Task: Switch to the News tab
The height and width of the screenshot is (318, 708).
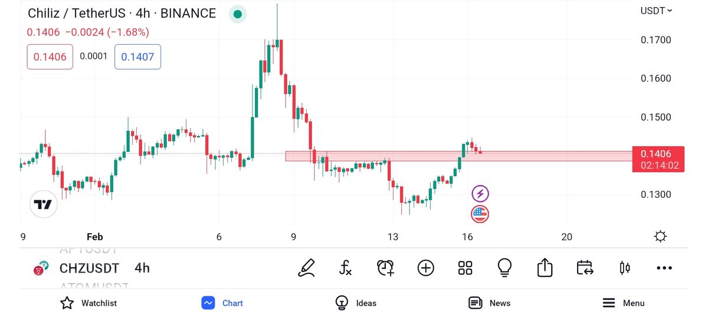Action: coord(489,303)
